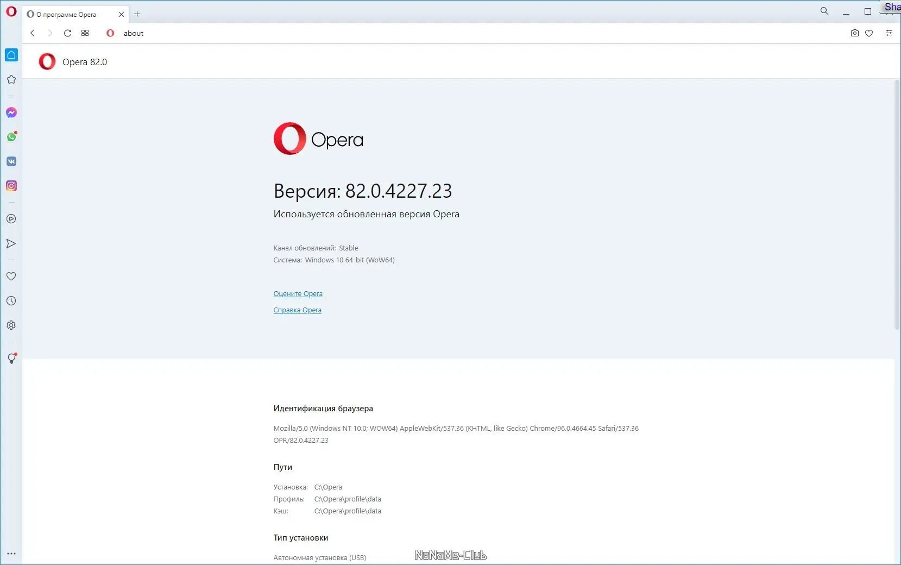
Task: Click 'Кэш:' path C:\Opera\profile\data
Action: [x=348, y=511]
